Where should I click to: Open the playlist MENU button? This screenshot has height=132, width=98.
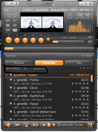[11, 56]
